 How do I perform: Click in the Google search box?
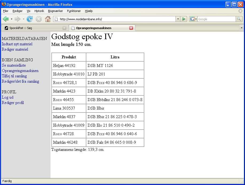click(216, 19)
